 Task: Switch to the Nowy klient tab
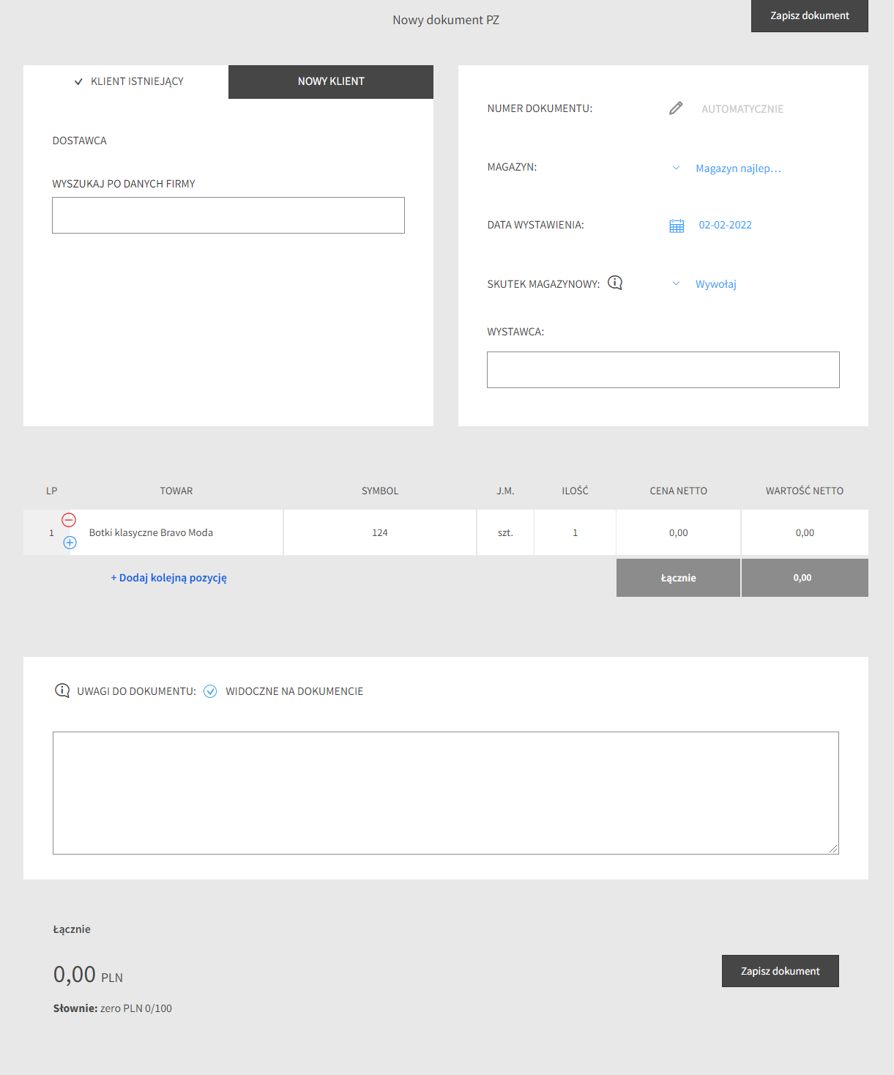331,81
